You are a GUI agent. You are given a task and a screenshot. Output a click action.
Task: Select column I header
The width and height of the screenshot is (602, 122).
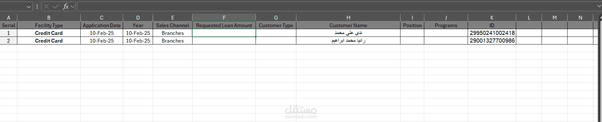(412, 18)
